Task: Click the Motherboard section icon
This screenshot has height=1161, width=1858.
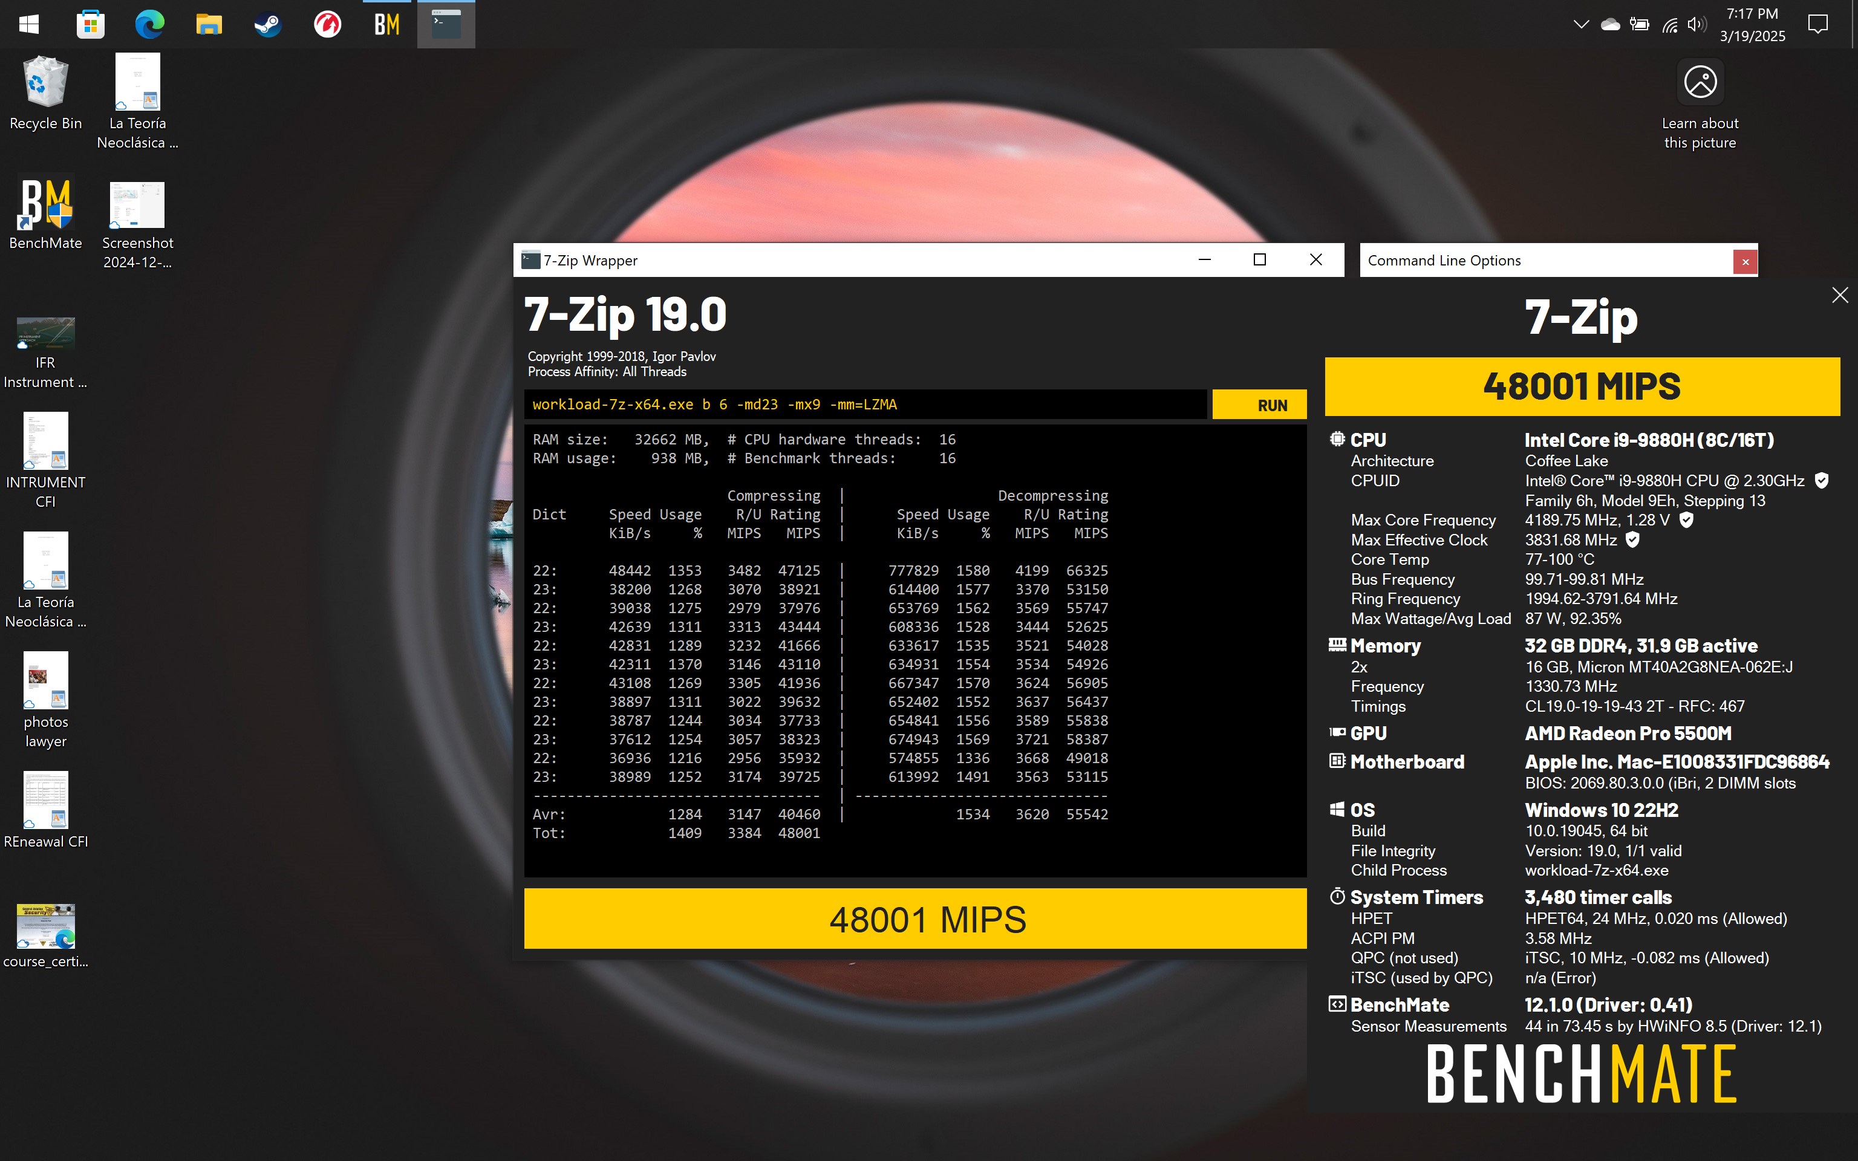Action: tap(1337, 761)
